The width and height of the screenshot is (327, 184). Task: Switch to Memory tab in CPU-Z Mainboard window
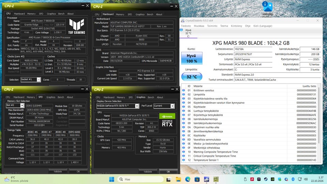coord(120,14)
